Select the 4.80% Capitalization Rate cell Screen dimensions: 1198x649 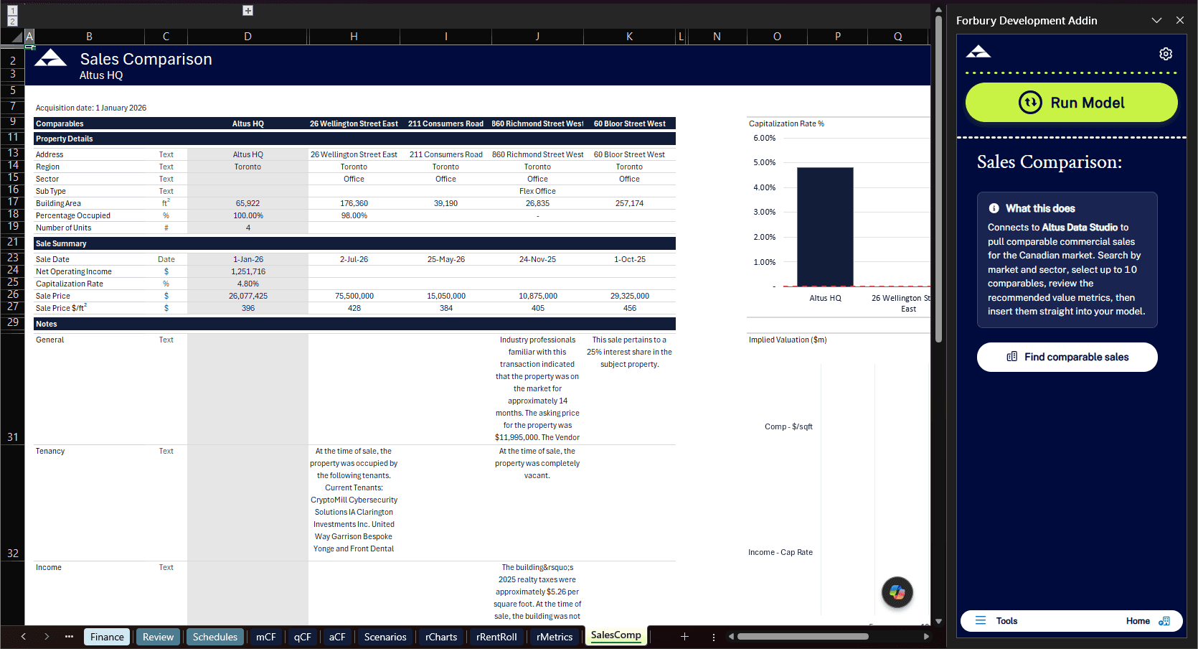pyautogui.click(x=248, y=284)
